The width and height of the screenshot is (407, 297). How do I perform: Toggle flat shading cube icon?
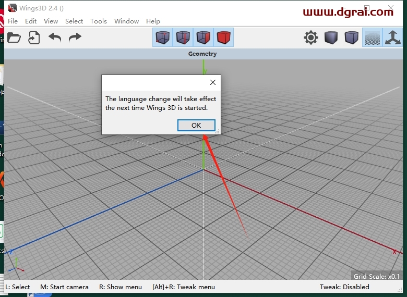pyautogui.click(x=331, y=38)
